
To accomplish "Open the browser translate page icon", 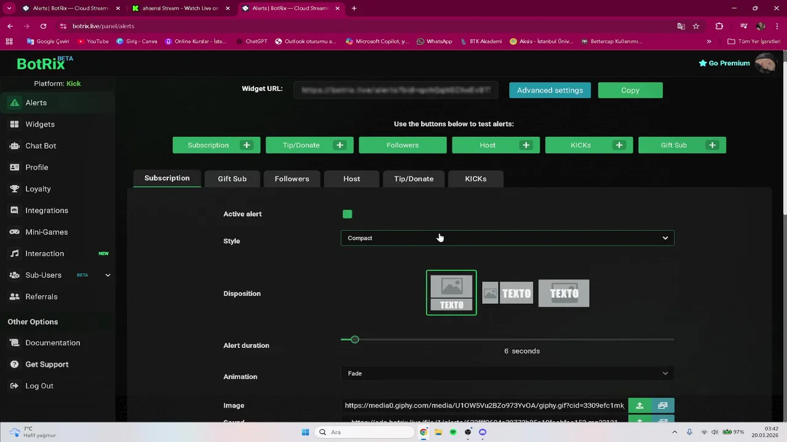I will coord(681,26).
